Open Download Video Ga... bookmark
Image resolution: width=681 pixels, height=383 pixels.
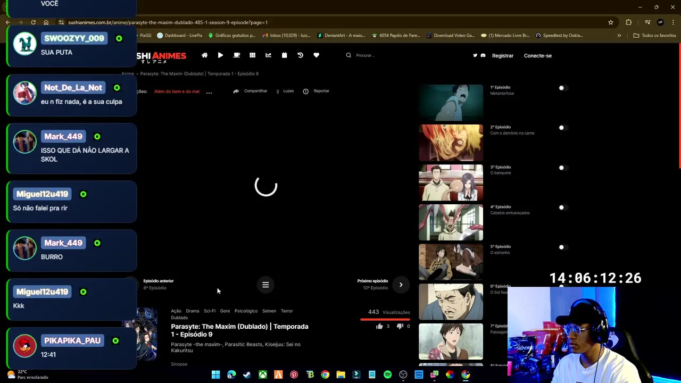point(450,36)
